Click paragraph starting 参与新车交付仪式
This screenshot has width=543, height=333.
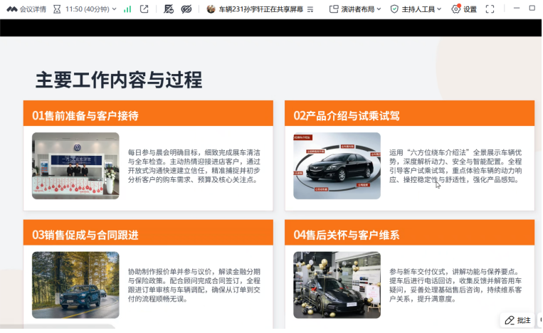tap(455, 285)
